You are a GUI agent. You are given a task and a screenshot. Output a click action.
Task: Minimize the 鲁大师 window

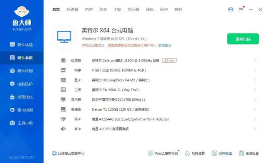(x=251, y=10)
